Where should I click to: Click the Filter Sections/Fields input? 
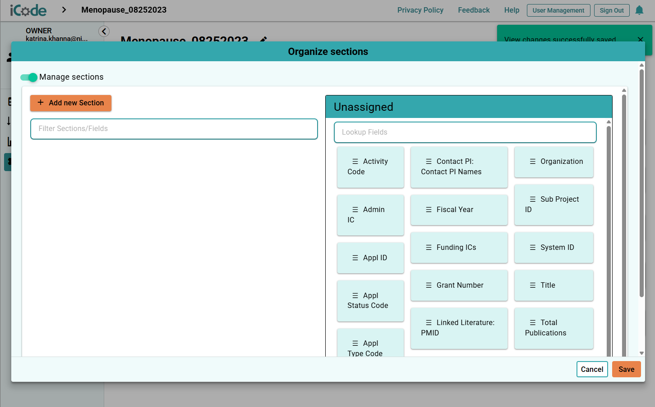pyautogui.click(x=174, y=129)
